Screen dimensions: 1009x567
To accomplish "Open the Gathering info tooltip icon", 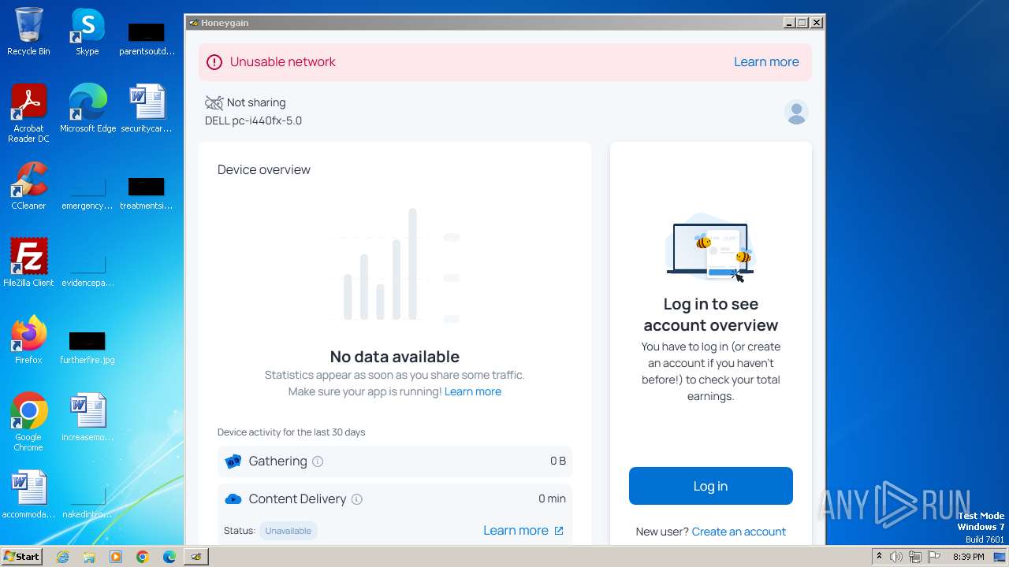I will (318, 461).
